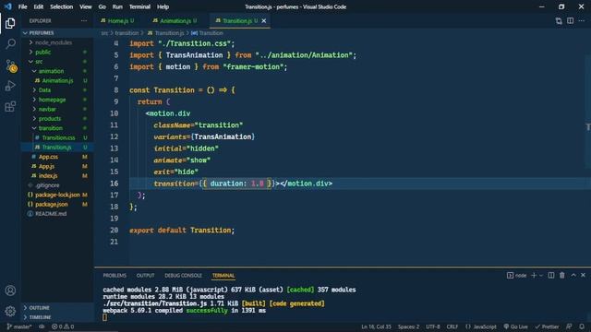Collapse the animation folder

[57, 71]
